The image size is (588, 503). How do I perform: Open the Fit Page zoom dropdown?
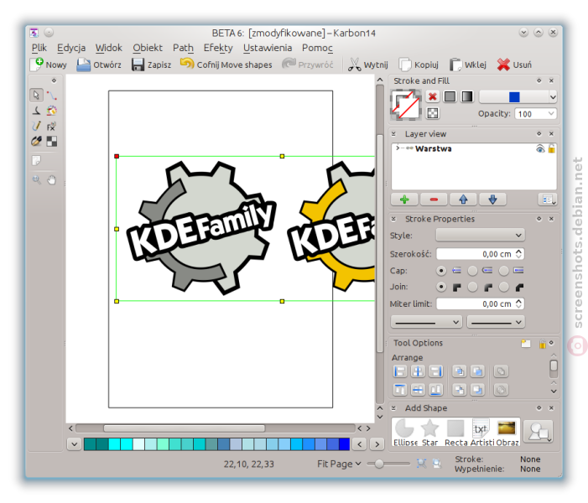[339, 464]
